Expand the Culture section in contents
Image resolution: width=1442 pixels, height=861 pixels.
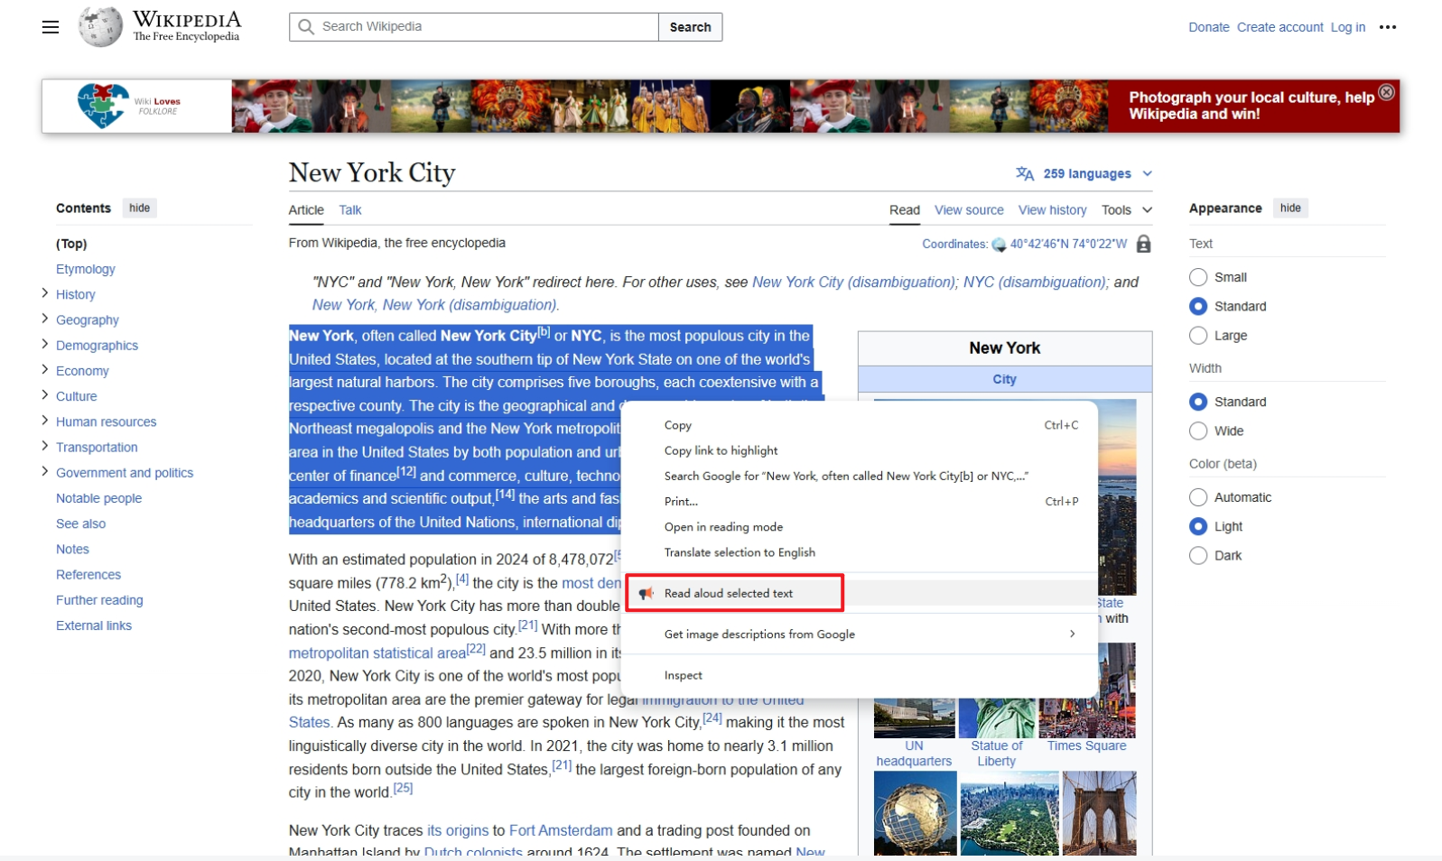point(45,394)
